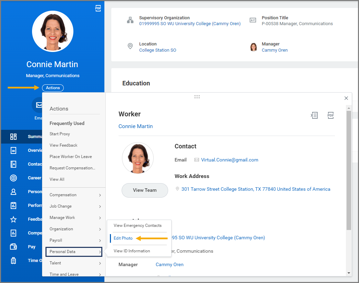Close the Worker popup panel

tap(346, 98)
